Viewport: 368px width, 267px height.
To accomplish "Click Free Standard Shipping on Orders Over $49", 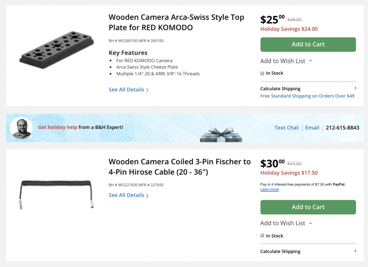I will pos(307,96).
